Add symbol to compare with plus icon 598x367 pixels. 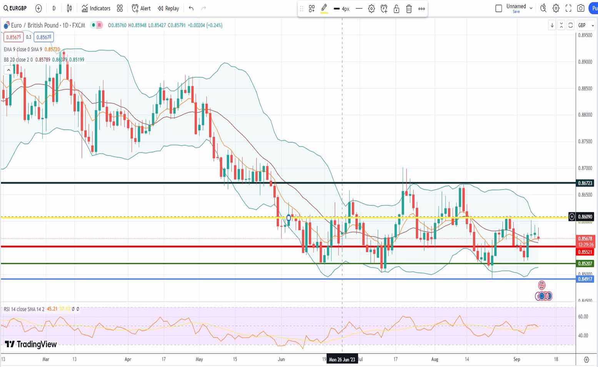[x=38, y=8]
